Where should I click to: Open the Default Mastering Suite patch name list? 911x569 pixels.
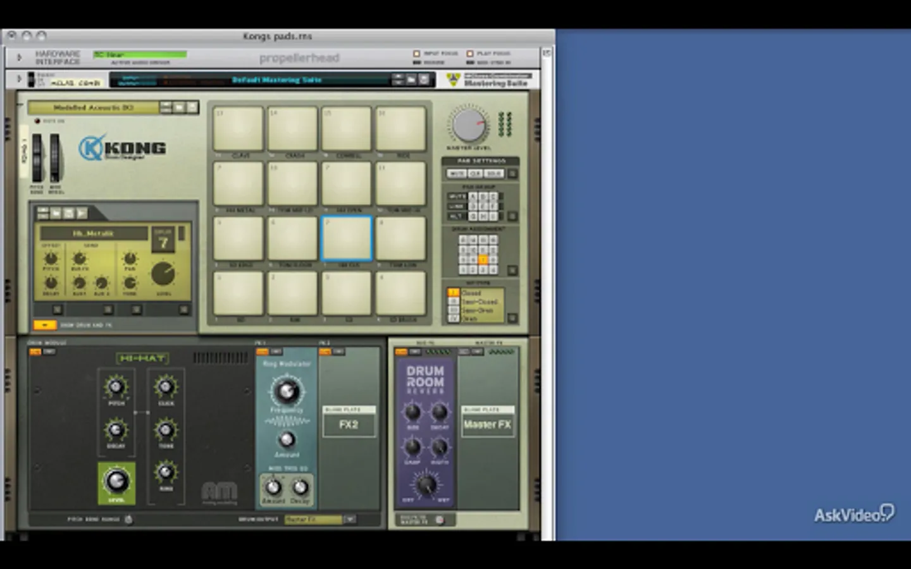click(x=276, y=80)
